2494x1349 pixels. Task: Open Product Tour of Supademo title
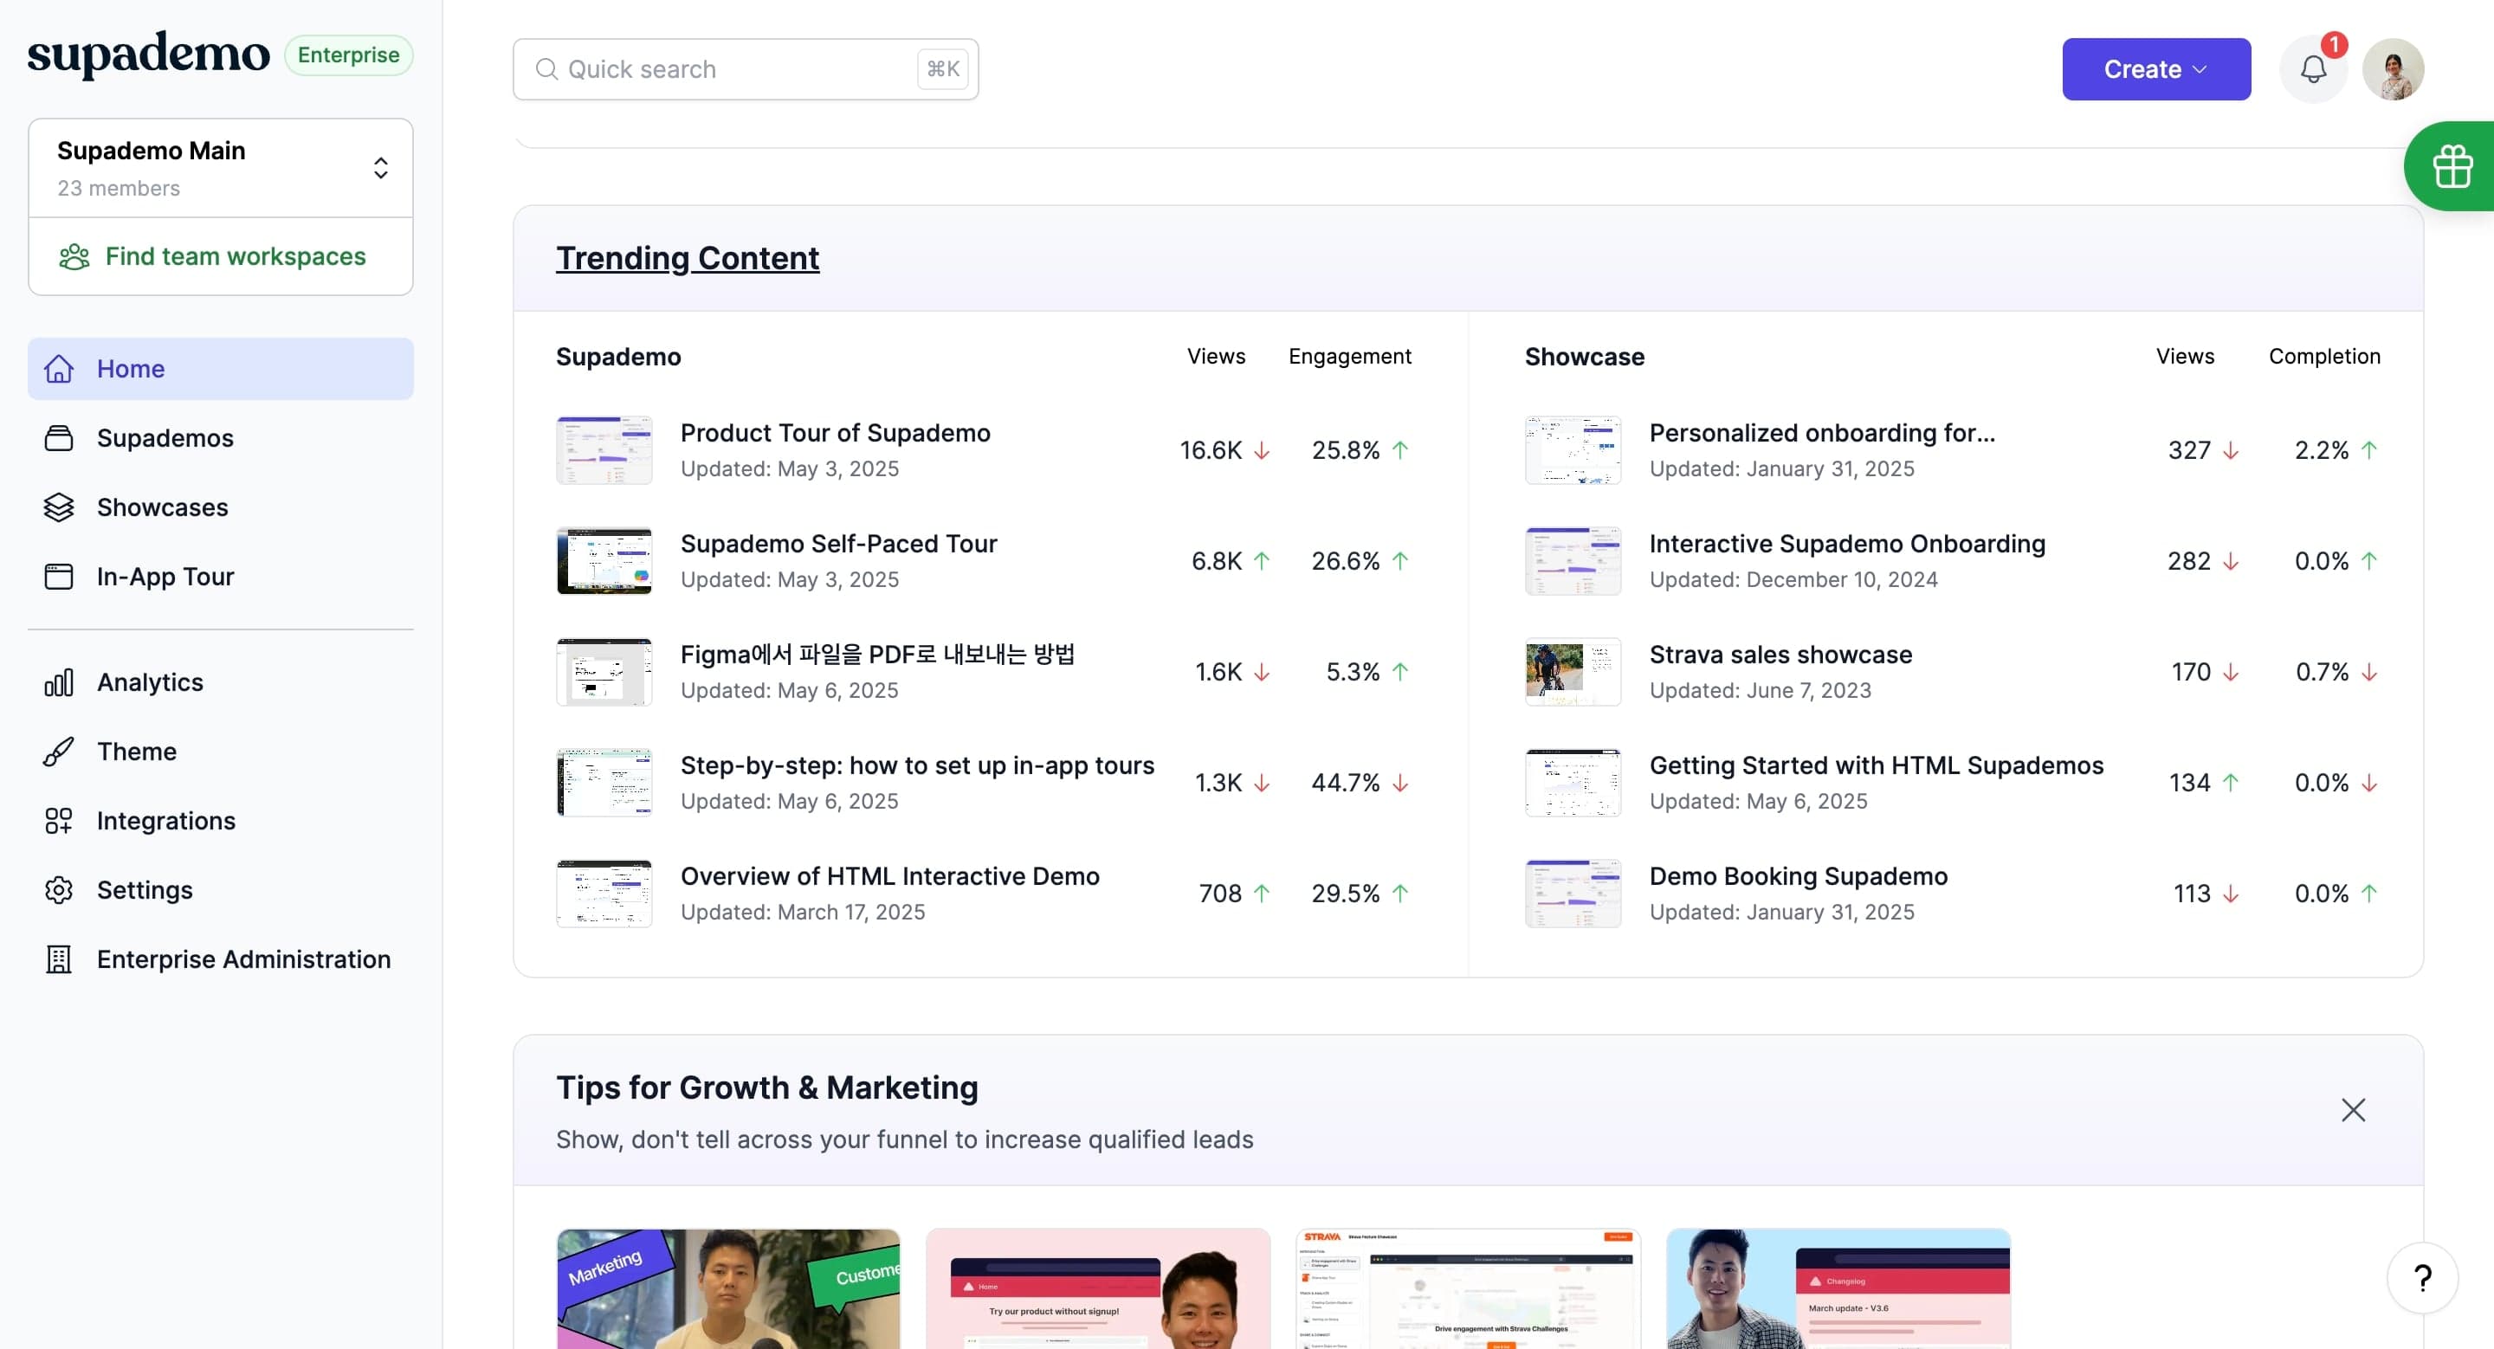[x=835, y=433]
